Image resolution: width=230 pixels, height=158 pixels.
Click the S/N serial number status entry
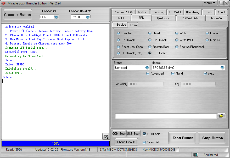coord(118,149)
